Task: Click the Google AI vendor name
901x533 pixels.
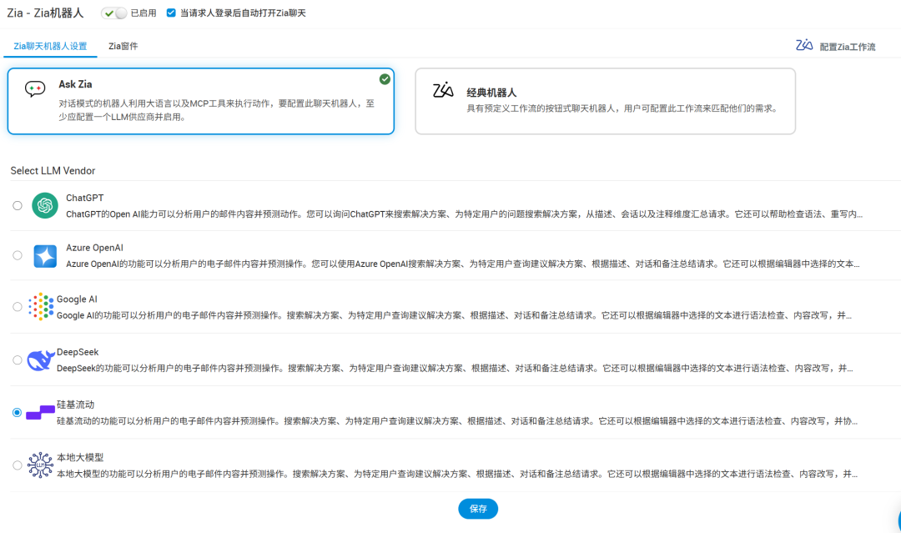Action: pyautogui.click(x=77, y=299)
